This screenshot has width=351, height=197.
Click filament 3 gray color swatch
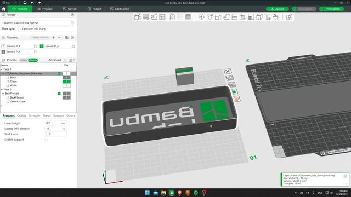click(3, 52)
